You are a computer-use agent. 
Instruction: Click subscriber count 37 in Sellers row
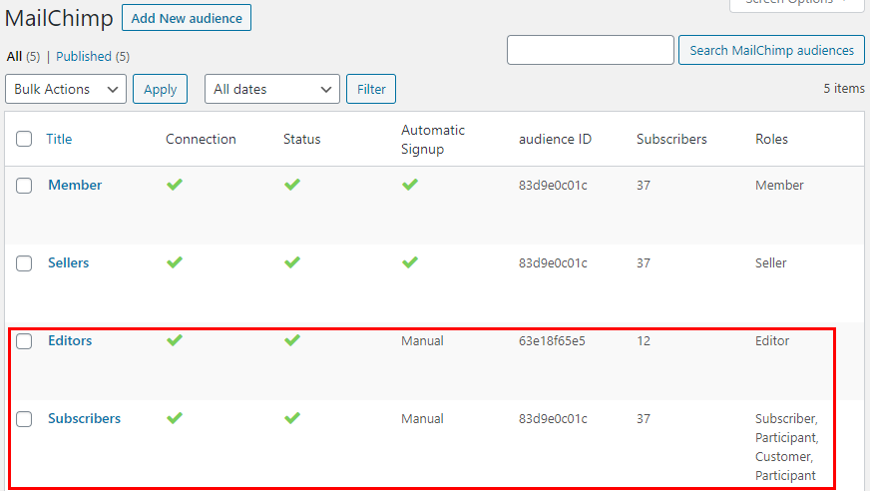tap(644, 263)
